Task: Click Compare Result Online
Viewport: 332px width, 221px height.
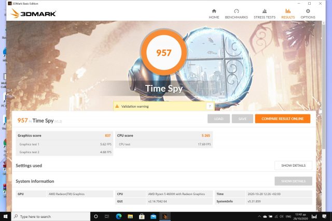Action: (283, 119)
